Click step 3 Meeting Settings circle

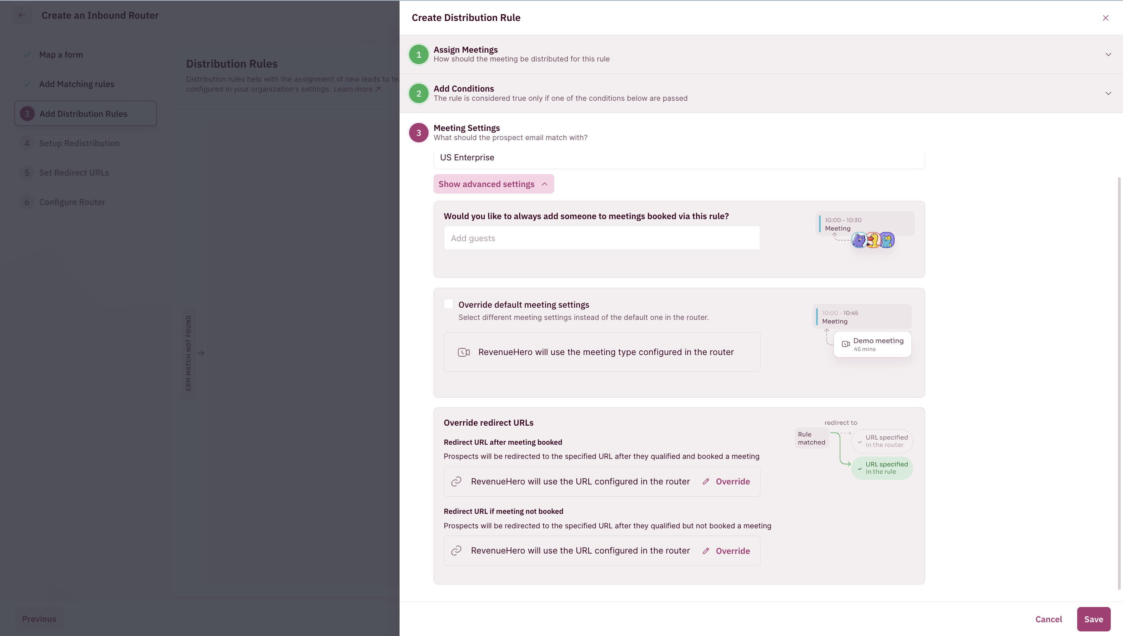point(419,133)
